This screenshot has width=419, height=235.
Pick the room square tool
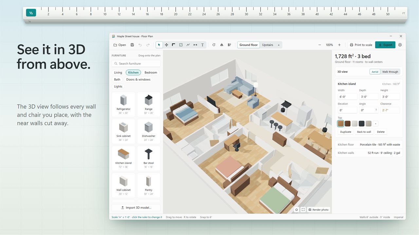point(181,45)
